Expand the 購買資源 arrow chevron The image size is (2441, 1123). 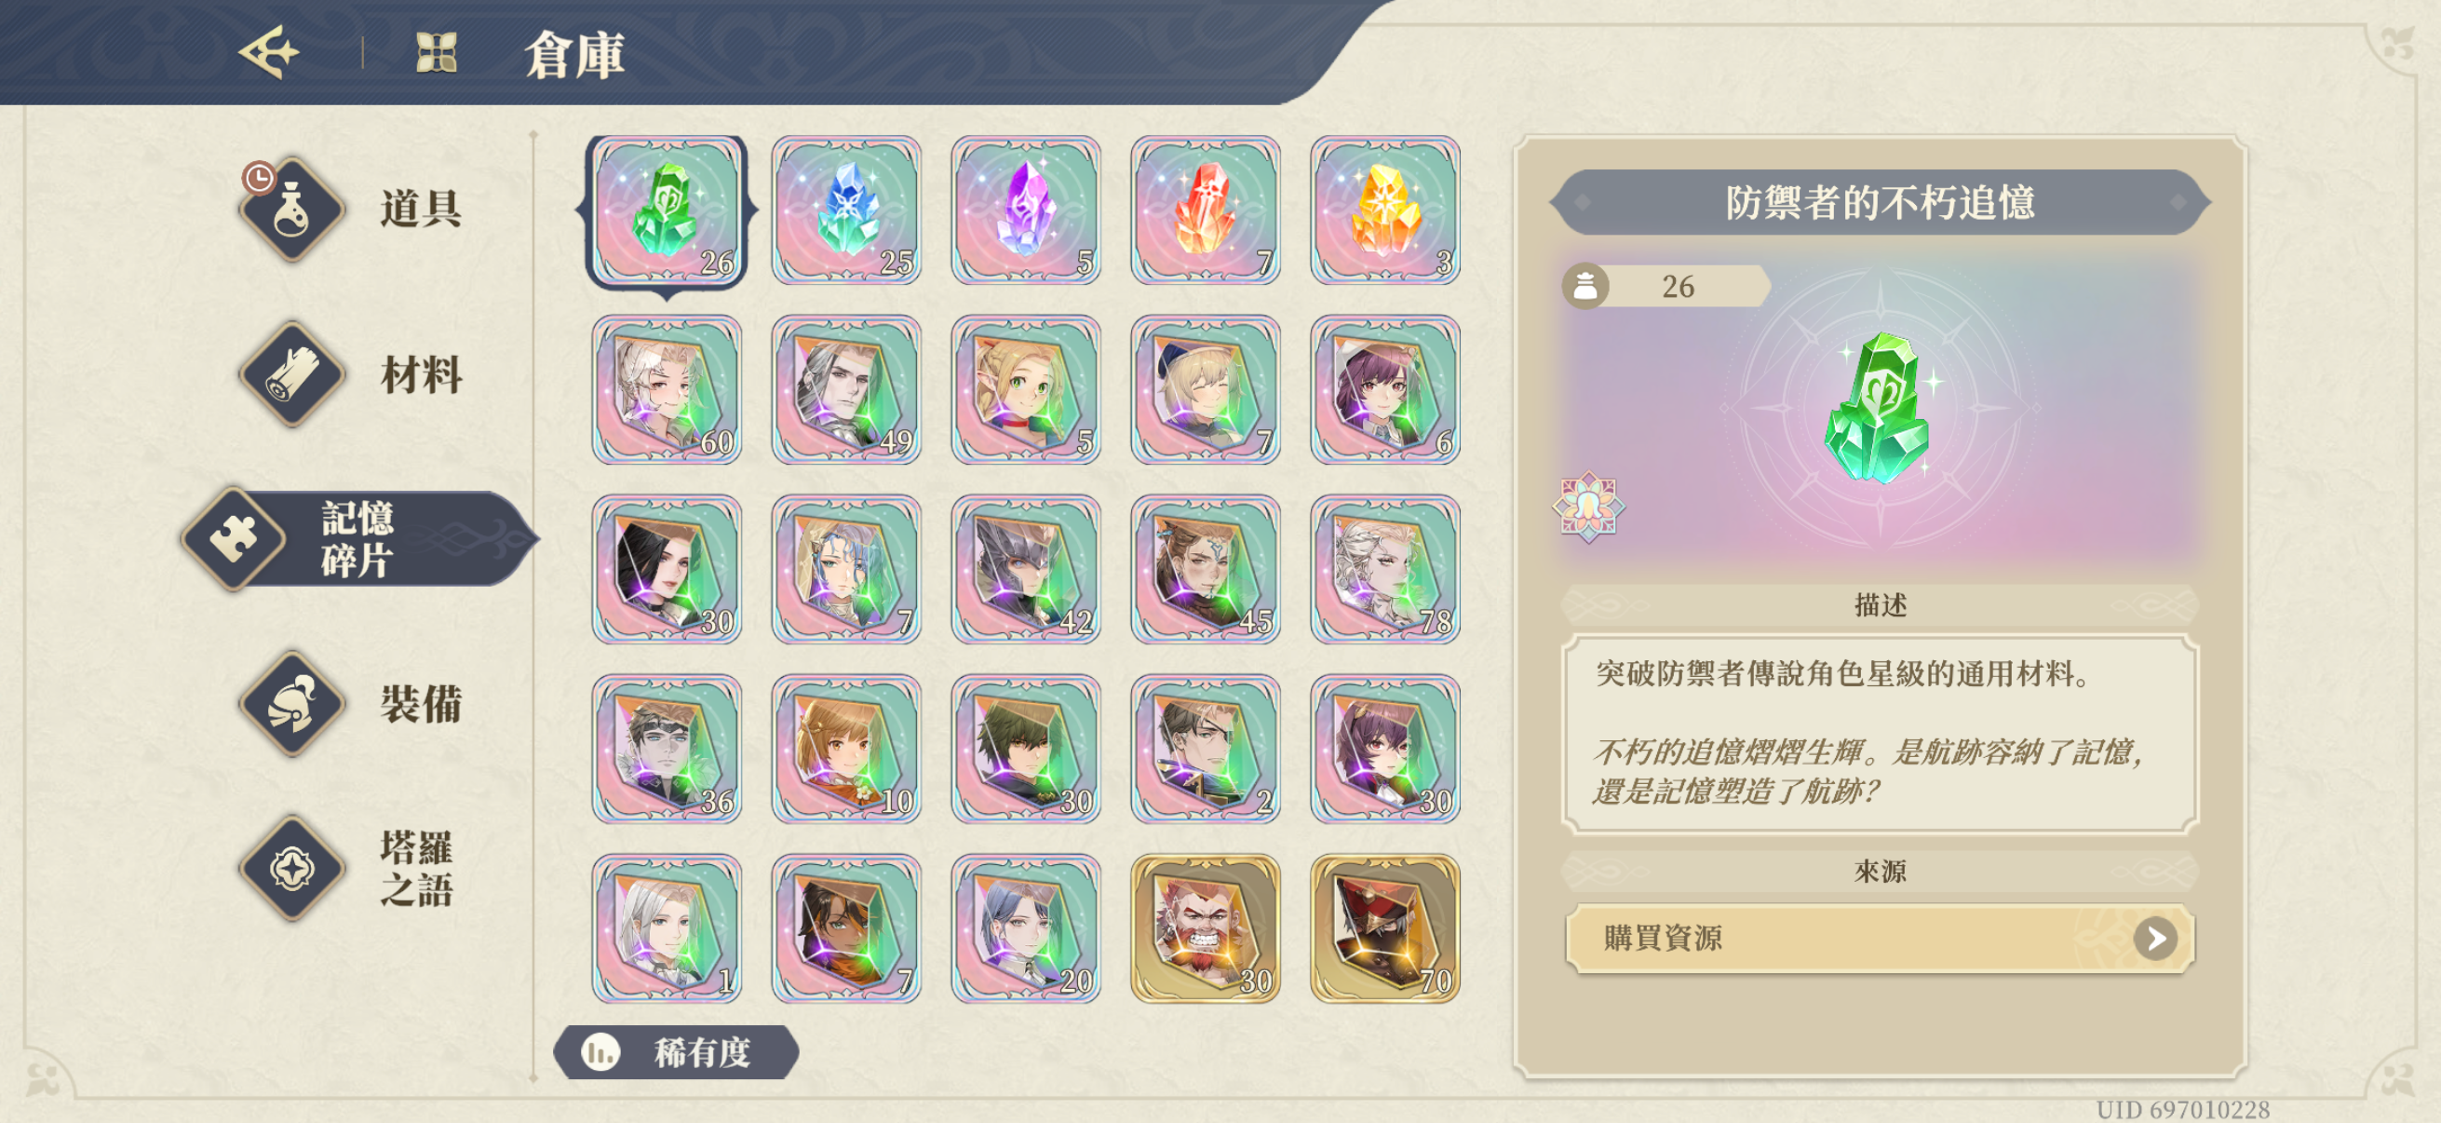point(2155,939)
